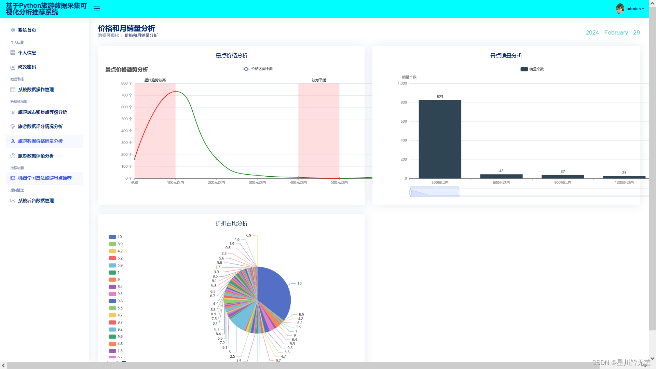Open 机器学习算法旅游景点推荐 page
Screen dimensions: 656x369
point(44,178)
